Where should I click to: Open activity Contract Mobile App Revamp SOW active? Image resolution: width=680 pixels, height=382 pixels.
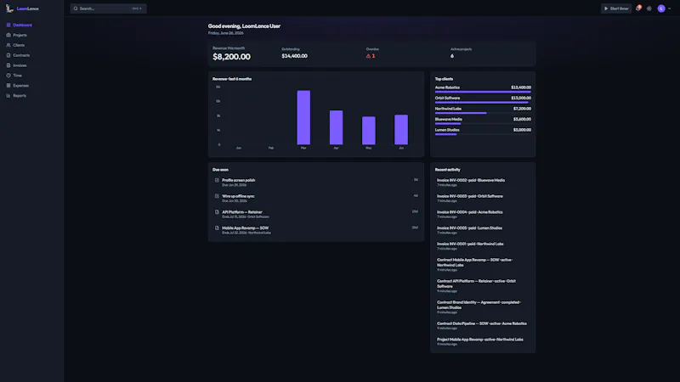click(x=483, y=265)
